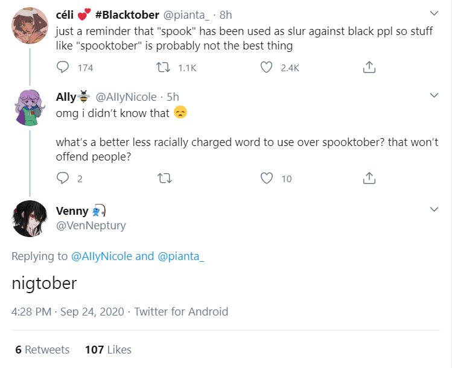Reply to céli's spook reminder tweet

coord(63,68)
